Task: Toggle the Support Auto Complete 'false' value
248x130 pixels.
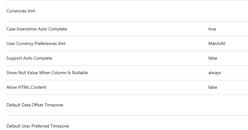Action: [213, 58]
